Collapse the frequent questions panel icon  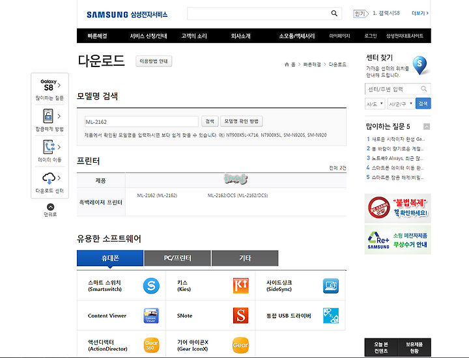click(x=427, y=127)
